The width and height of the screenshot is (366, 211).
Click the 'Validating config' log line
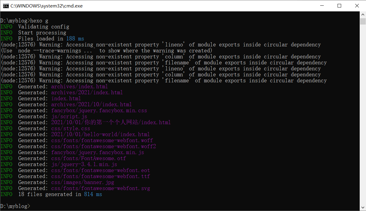click(43, 27)
